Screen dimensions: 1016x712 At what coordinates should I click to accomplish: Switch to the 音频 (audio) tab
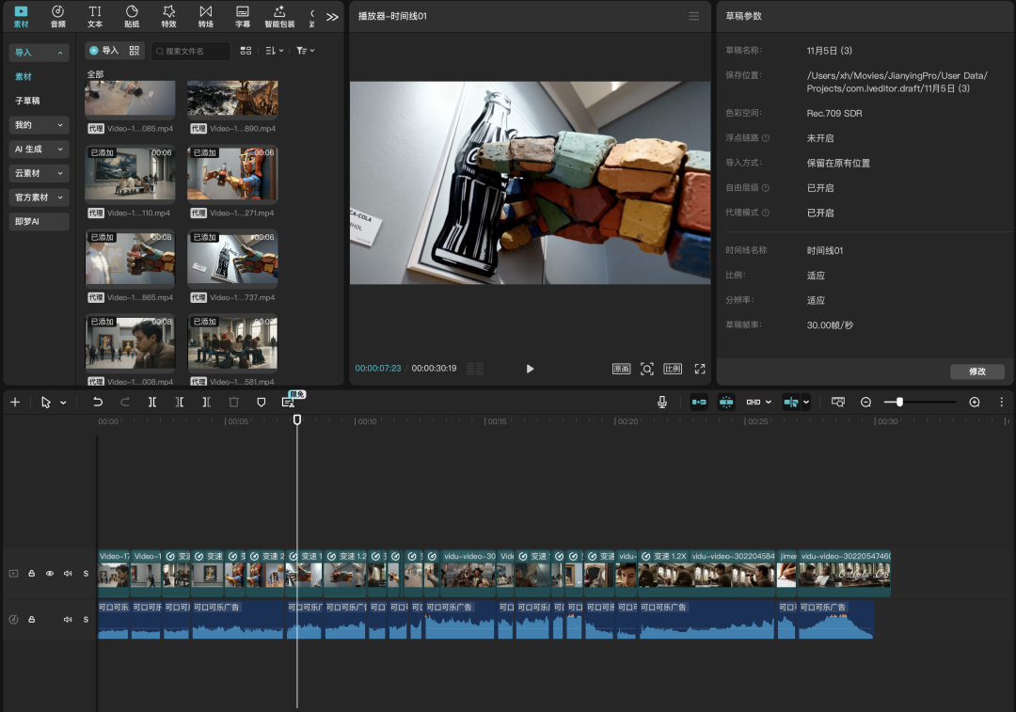[57, 16]
